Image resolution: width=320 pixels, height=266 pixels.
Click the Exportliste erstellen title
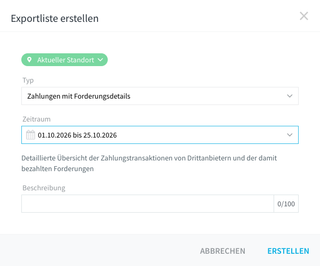coord(55,18)
